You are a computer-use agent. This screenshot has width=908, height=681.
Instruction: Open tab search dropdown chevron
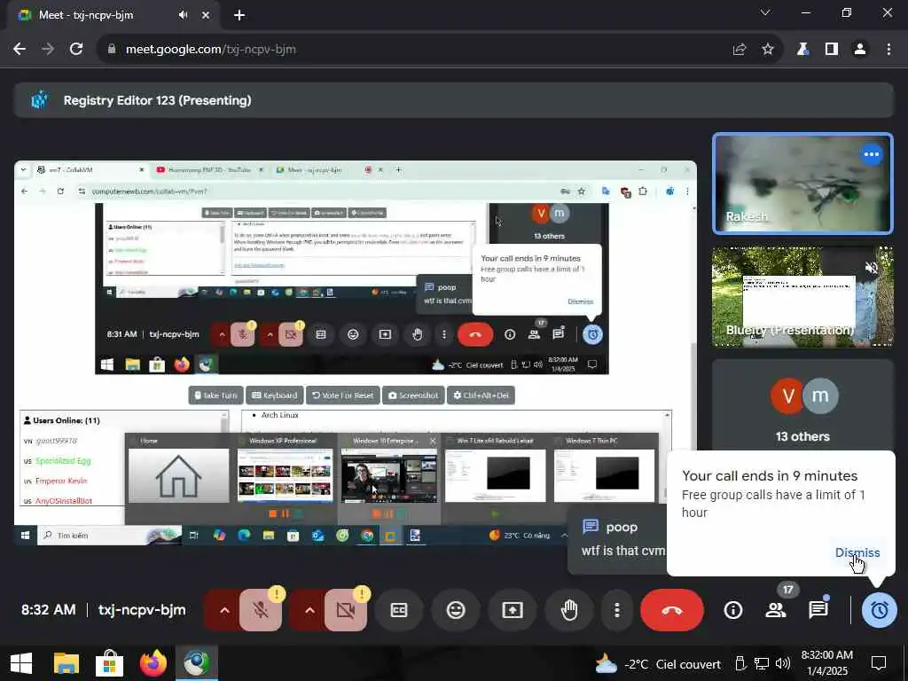point(765,12)
